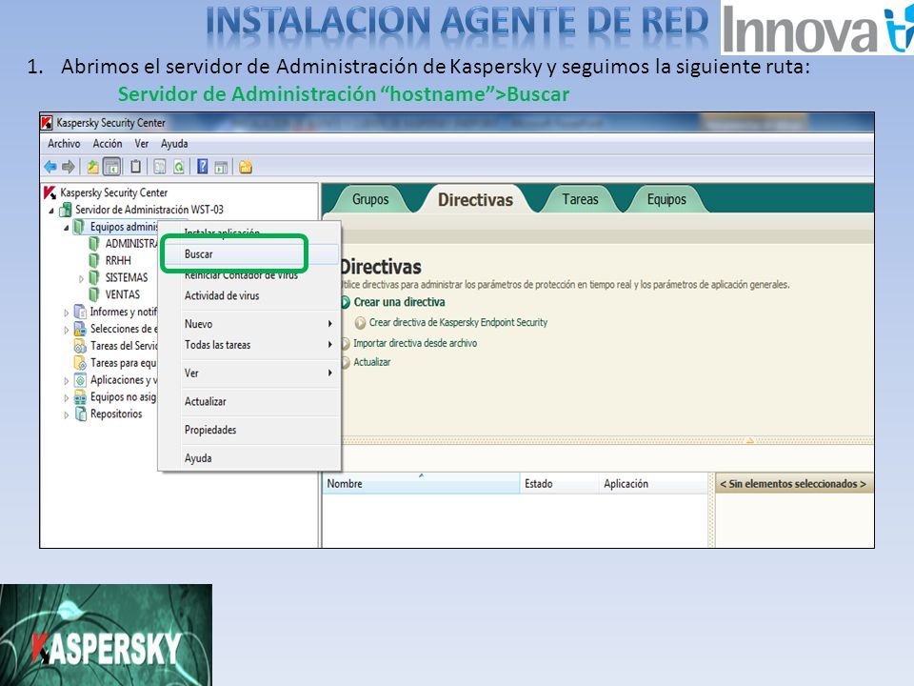
Task: Switch to the Equipos tab
Action: (x=666, y=199)
